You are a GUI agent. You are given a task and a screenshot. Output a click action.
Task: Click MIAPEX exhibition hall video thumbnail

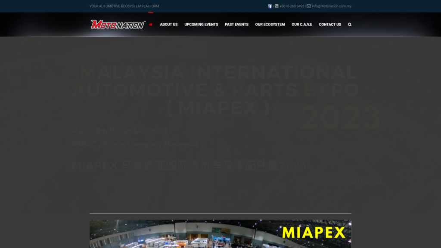point(220,234)
